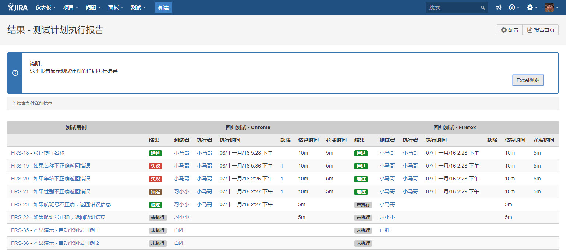The height and width of the screenshot is (250, 566).
Task: Open test case FRS-18 验证银行名称
Action: coord(38,153)
